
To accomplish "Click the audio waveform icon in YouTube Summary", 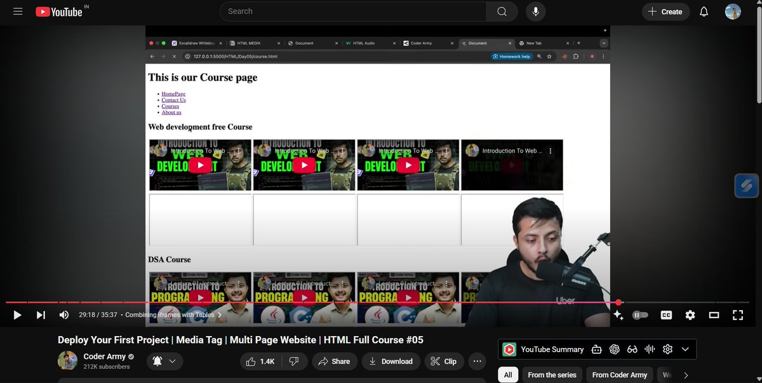I will point(650,349).
